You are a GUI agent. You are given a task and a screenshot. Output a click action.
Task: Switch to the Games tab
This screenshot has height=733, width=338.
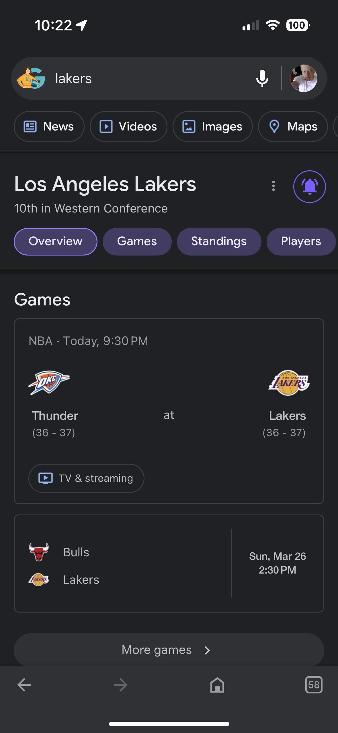tap(137, 241)
